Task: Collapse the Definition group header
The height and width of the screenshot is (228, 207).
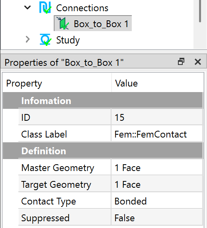Action: coord(103,151)
